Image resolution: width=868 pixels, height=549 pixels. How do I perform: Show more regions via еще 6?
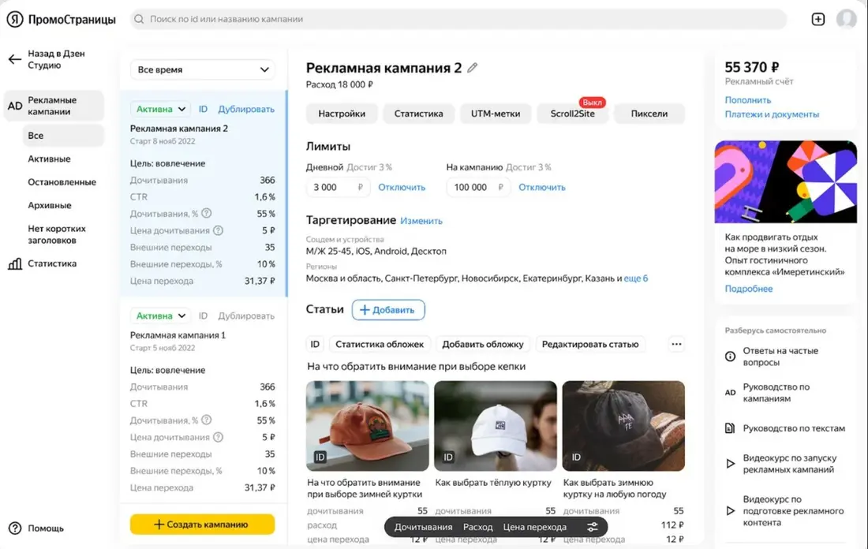coord(635,278)
